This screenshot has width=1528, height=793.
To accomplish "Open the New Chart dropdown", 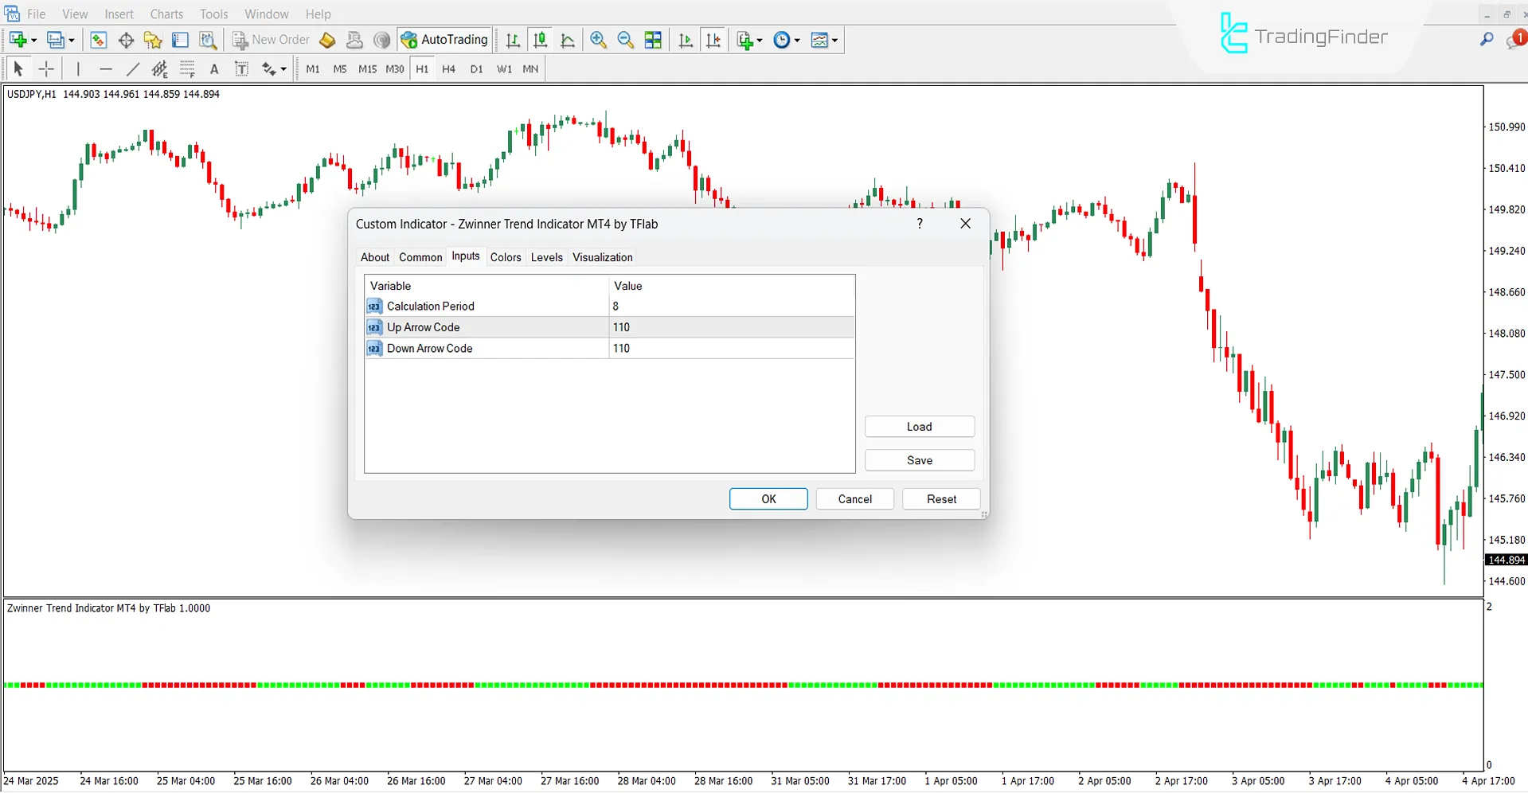I will click(33, 40).
